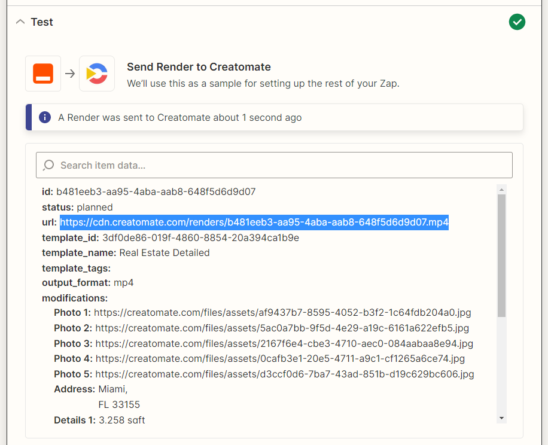Click the scrollbar down arrow
The image size is (548, 445).
pos(501,418)
